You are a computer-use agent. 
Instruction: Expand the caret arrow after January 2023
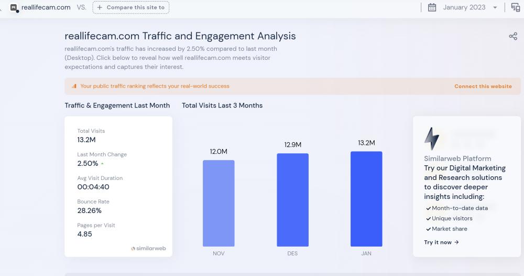pos(495,8)
